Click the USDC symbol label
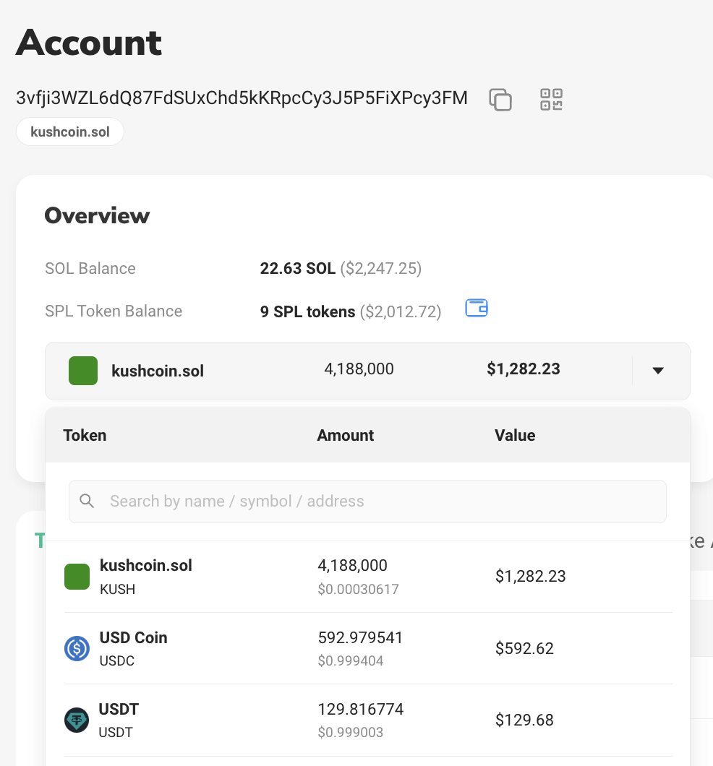Viewport: 713px width, 766px height. [117, 660]
